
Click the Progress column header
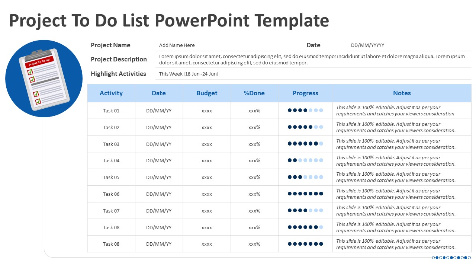tap(305, 93)
